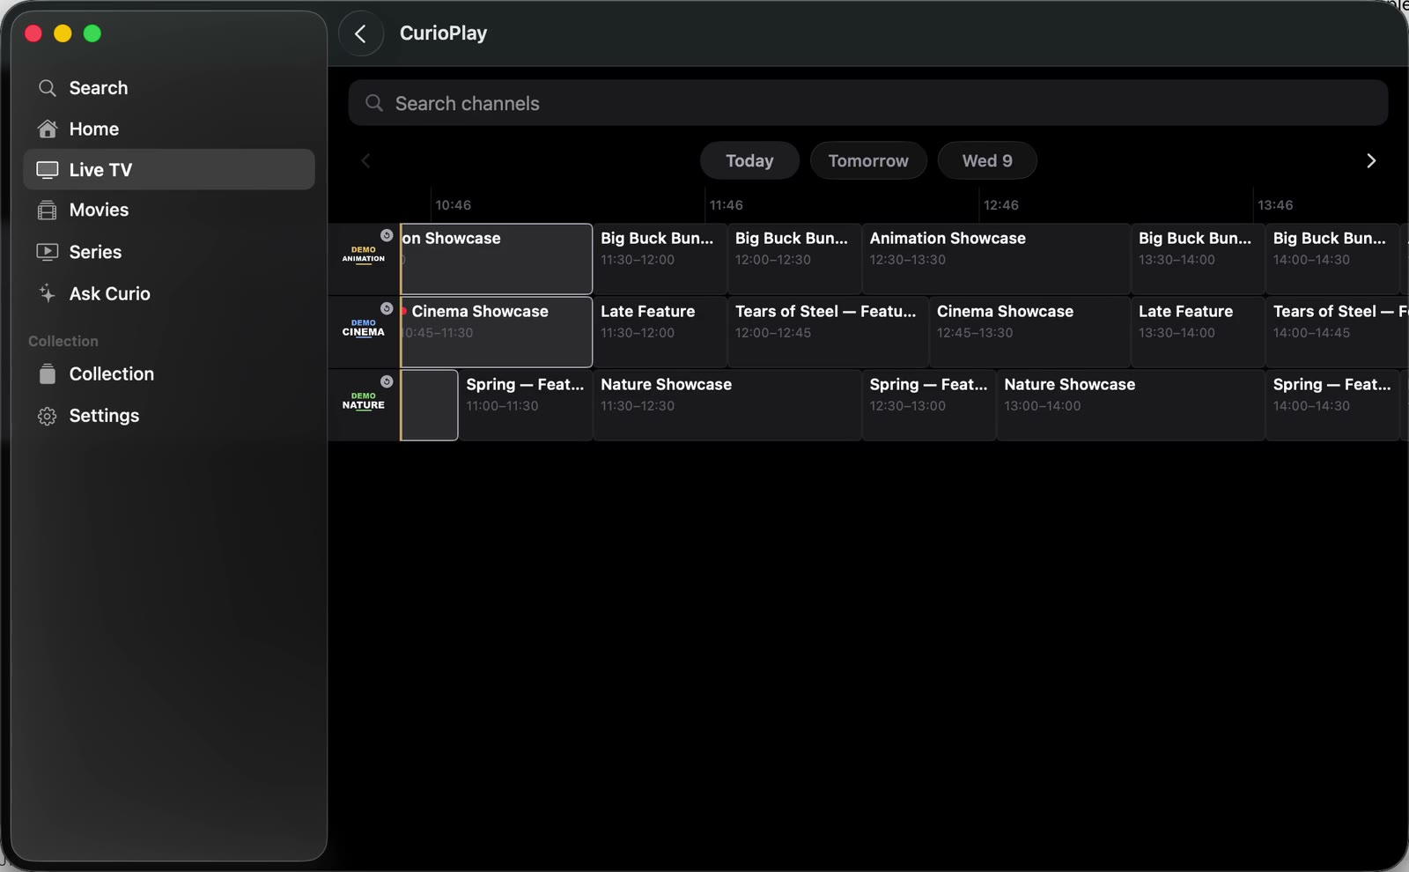Open Big Buck Bunny at 12:00–12:30
Screen dimensions: 1409x872
795,259
